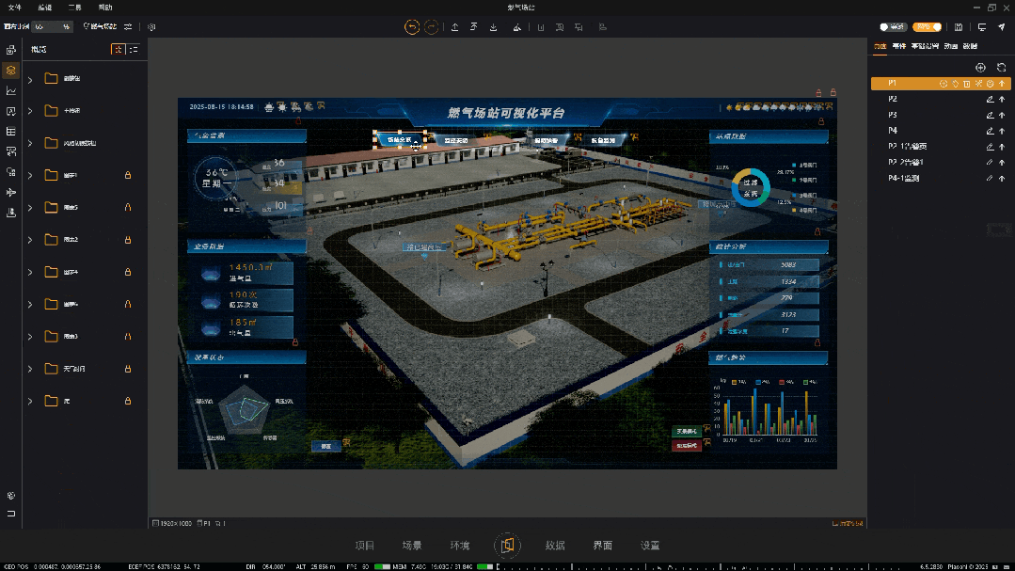Click the download arrow icon in the top toolbar
The width and height of the screenshot is (1015, 571).
[493, 27]
